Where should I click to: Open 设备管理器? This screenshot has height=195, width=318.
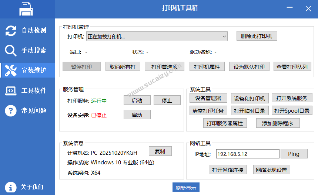(x=208, y=98)
